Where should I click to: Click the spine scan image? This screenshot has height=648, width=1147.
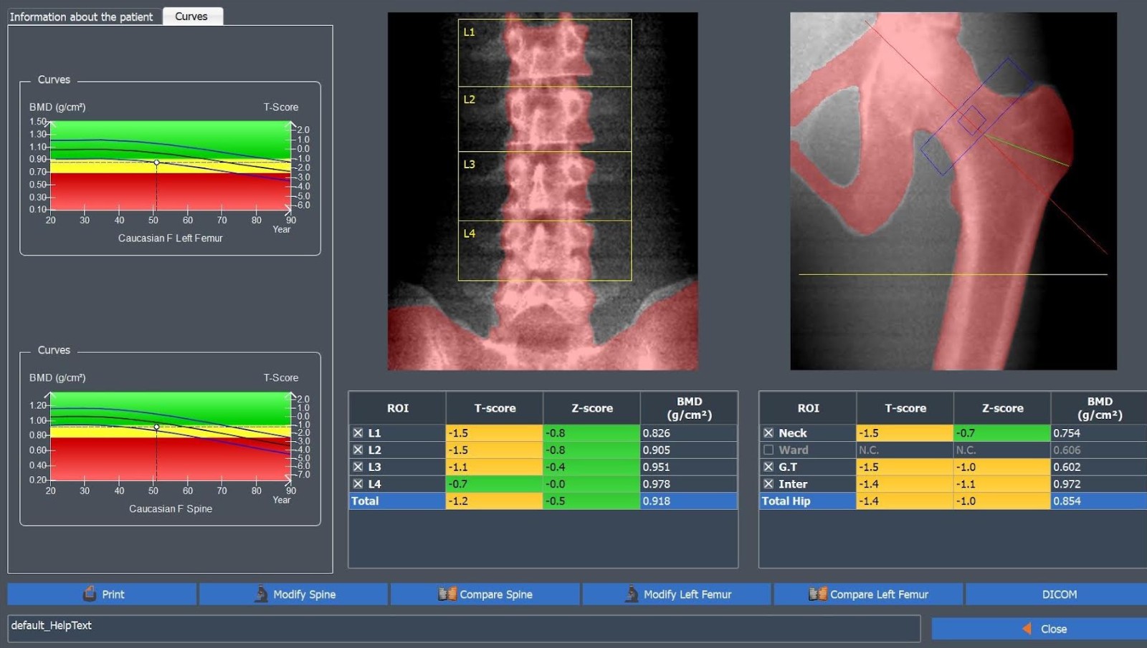click(543, 191)
